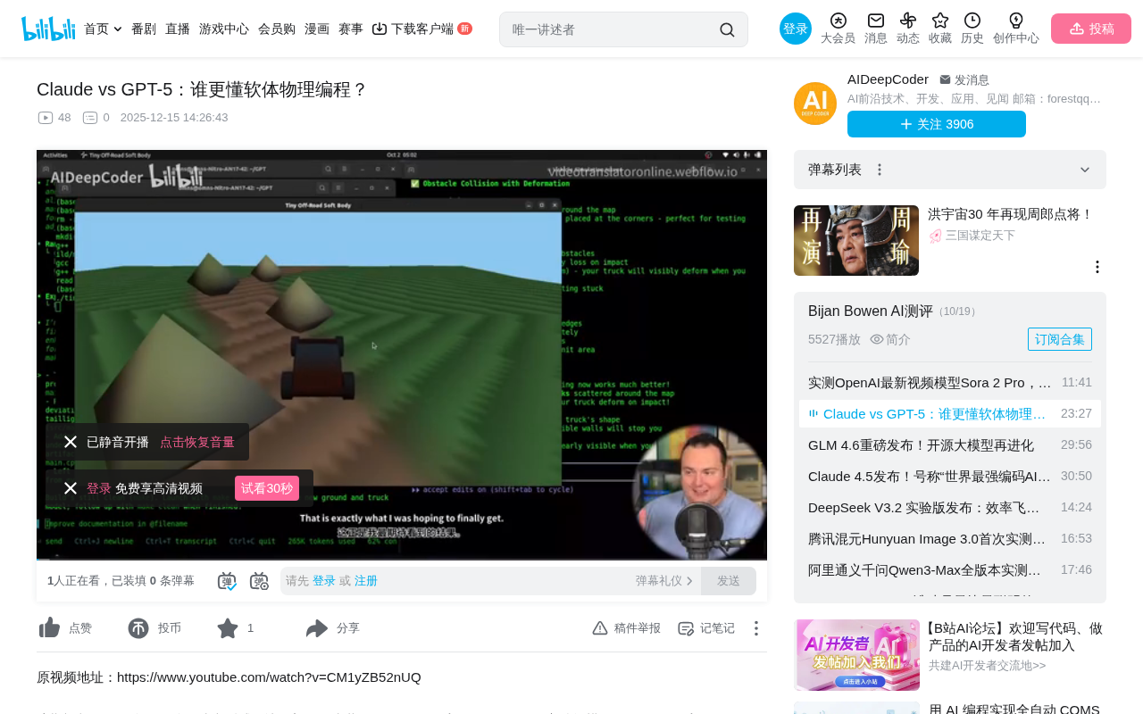Expand the 弹幕列表 chevron
The image size is (1143, 714).
tap(1085, 170)
